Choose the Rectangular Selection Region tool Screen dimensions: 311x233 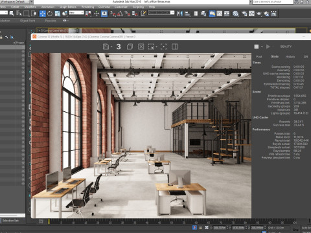[x=27, y=14]
